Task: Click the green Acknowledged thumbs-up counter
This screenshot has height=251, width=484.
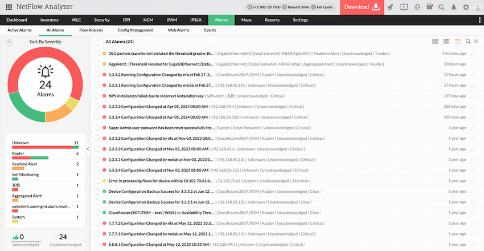Action: (x=15, y=237)
